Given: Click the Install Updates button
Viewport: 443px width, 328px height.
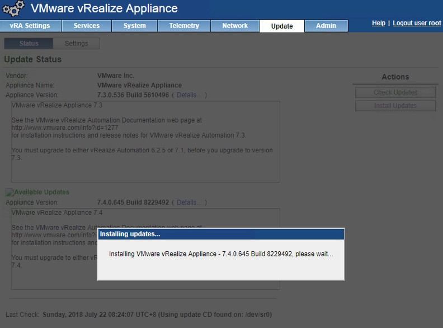Looking at the screenshot, I should click(x=395, y=106).
